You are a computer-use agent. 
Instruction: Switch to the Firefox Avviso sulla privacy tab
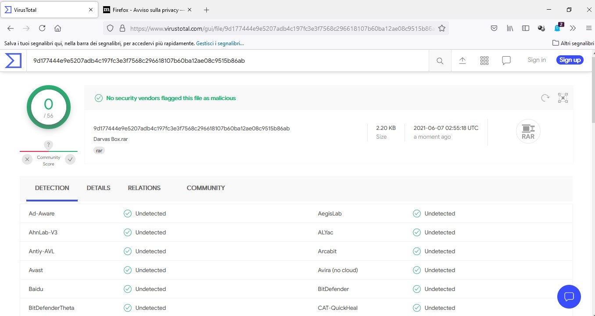(148, 10)
